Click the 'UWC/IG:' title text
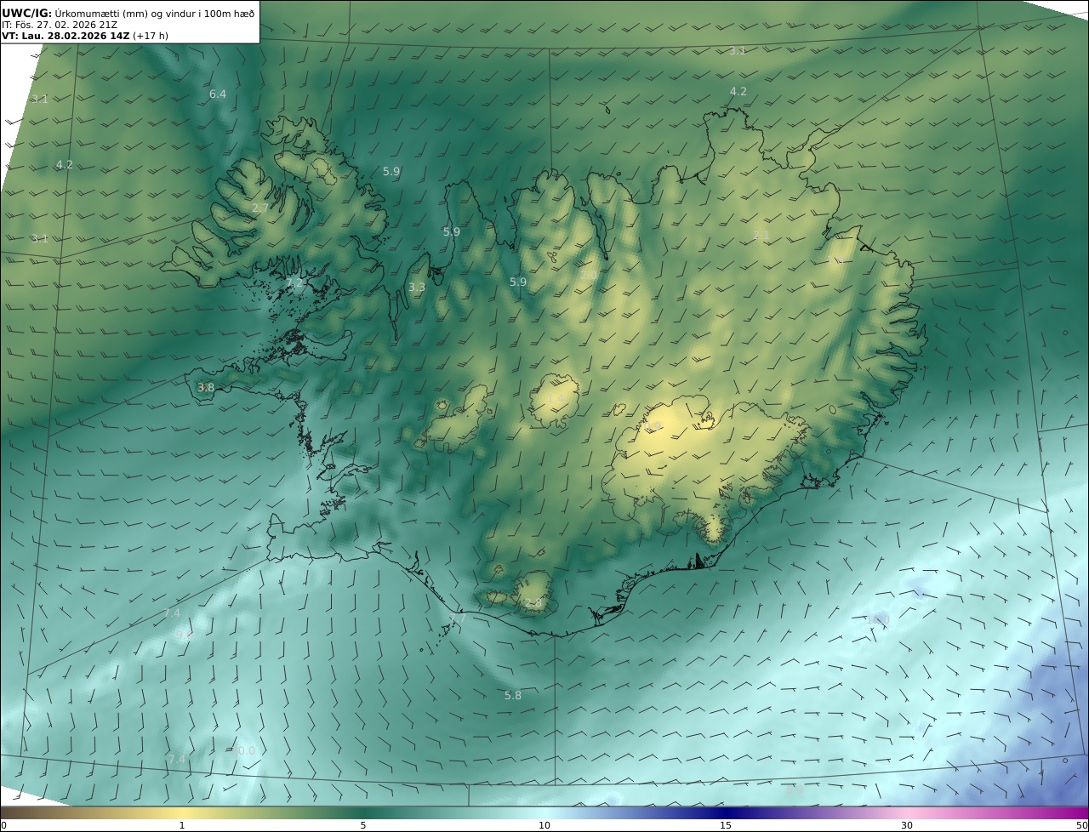 tap(27, 12)
